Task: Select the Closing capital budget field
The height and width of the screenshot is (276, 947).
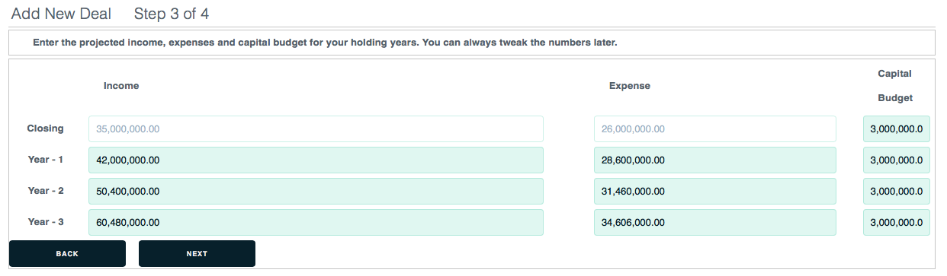Action: coord(897,128)
